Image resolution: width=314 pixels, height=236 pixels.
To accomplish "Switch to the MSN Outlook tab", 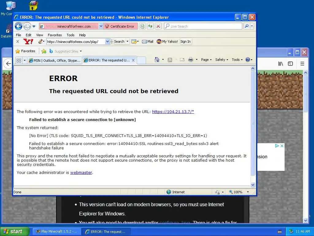I will tap(55, 61).
